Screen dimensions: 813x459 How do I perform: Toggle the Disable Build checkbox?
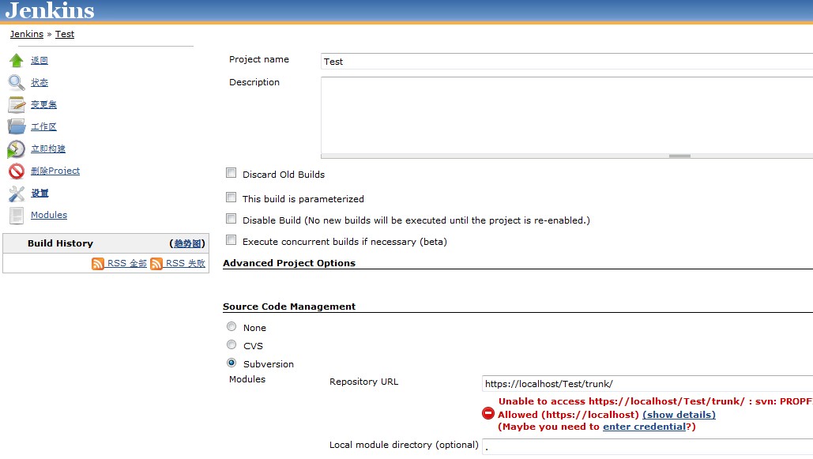click(x=231, y=219)
